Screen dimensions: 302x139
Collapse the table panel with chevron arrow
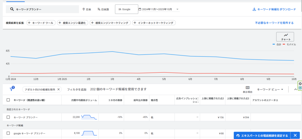[296, 89]
